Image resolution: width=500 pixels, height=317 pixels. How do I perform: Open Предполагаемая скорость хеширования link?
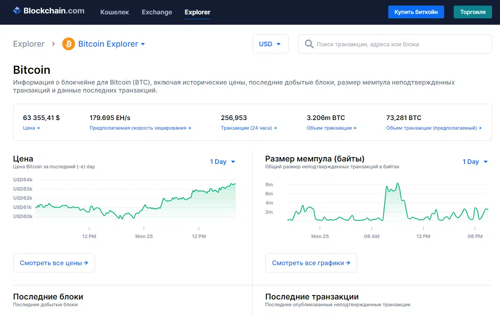140,128
